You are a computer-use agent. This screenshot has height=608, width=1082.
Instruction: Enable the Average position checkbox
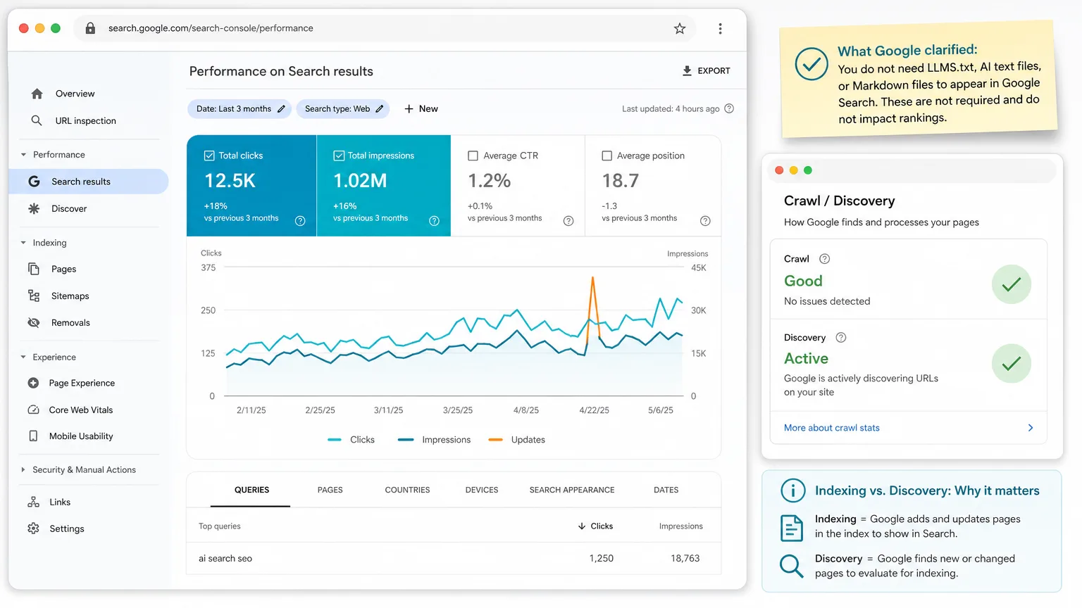point(607,156)
